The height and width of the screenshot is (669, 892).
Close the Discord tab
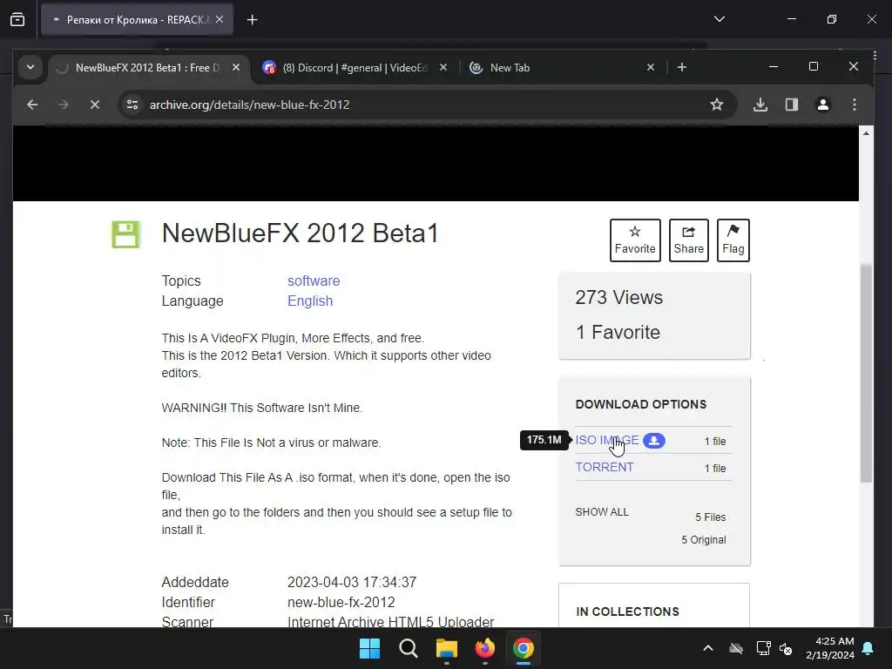point(443,68)
